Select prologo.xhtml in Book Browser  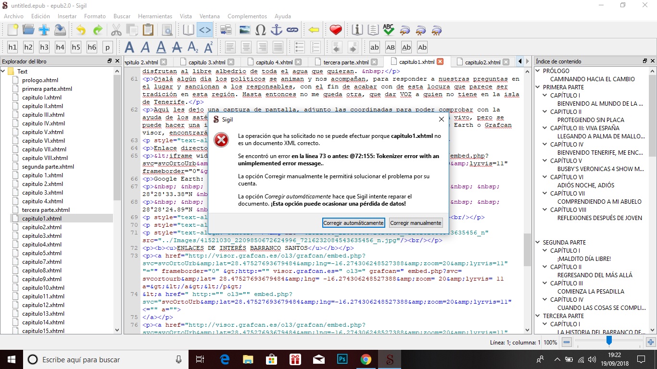[40, 80]
